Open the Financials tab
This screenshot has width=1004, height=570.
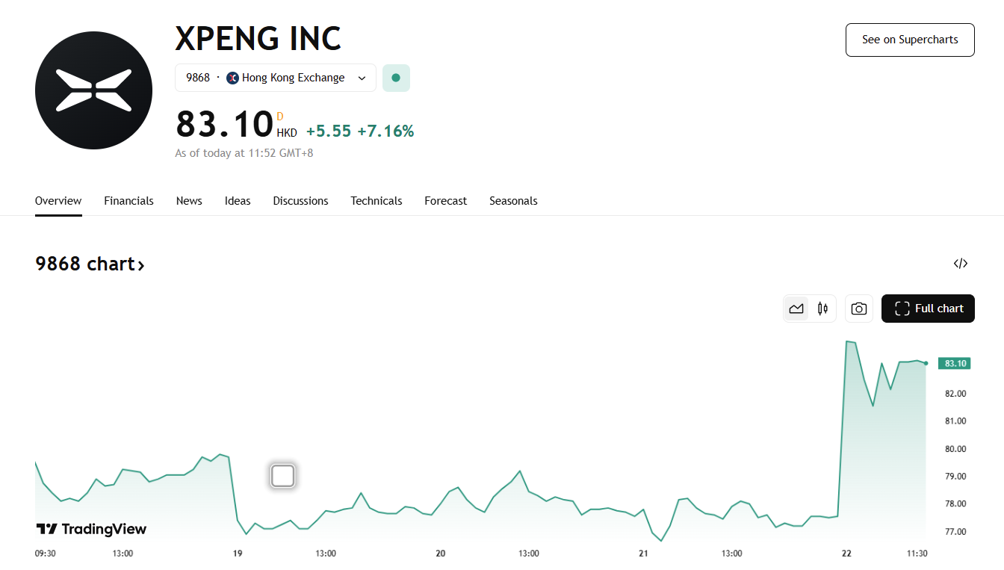(x=128, y=201)
